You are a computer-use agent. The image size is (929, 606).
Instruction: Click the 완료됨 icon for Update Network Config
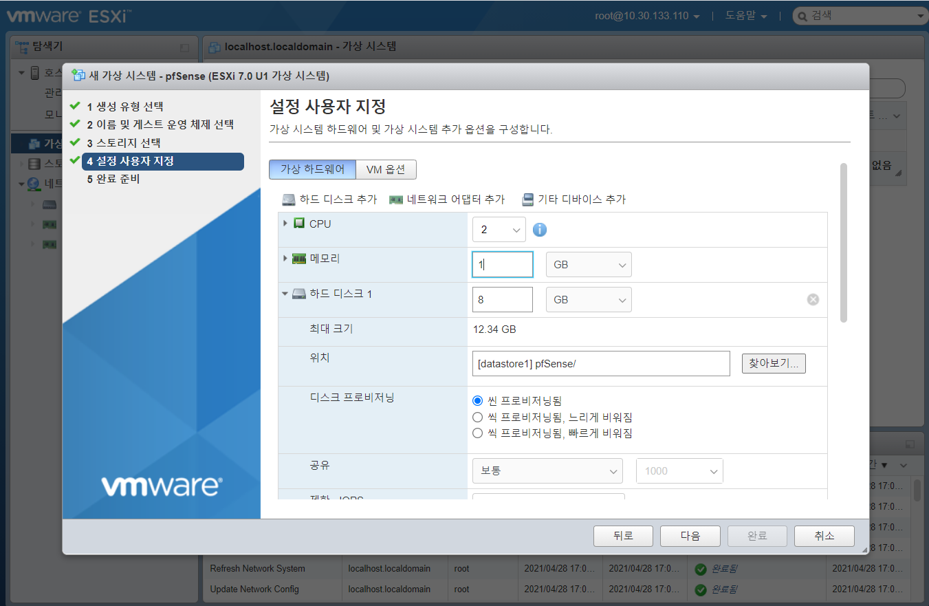point(701,589)
